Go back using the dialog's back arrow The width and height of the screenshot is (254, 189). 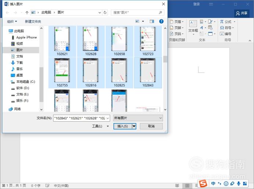pos(7,12)
